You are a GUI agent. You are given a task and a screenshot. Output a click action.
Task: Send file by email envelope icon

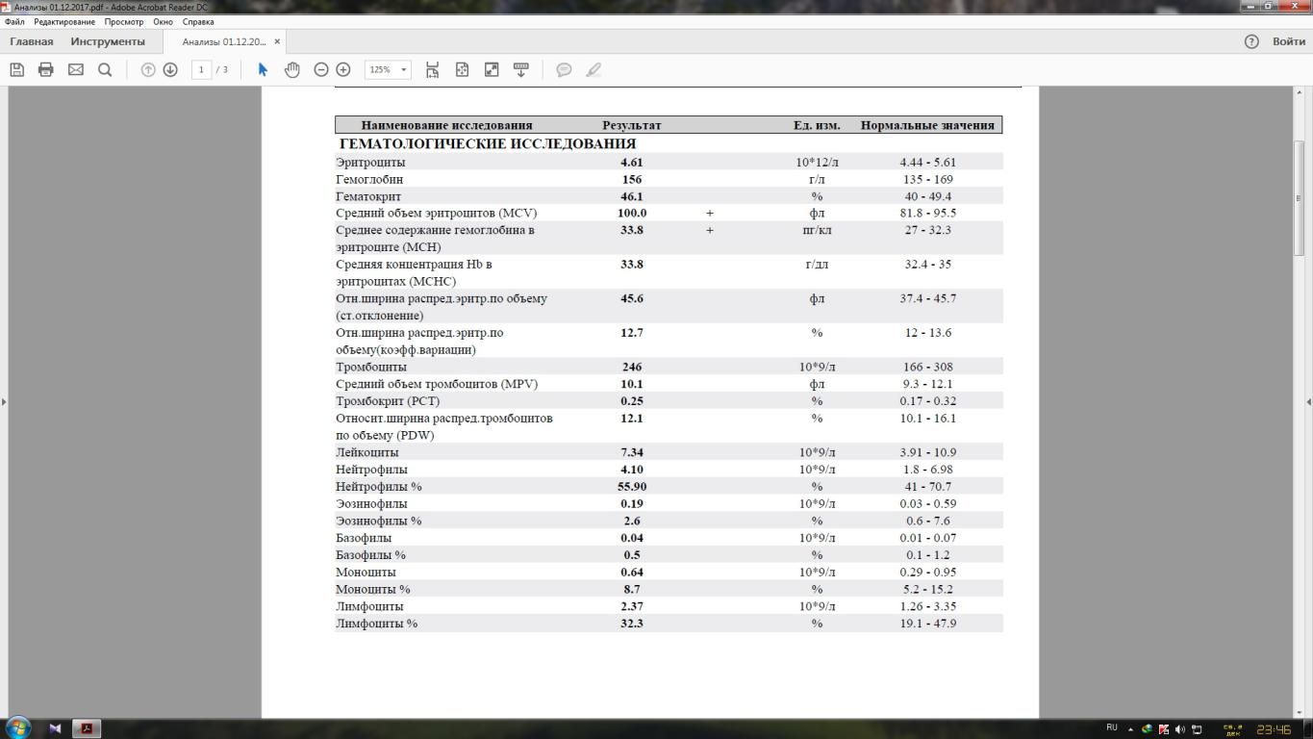click(x=75, y=69)
